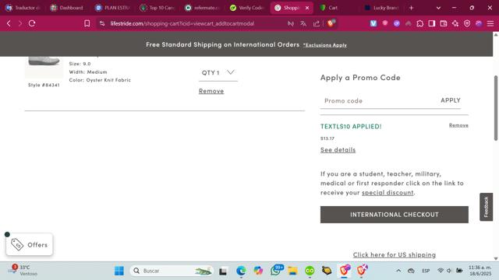Viewport: 499px width, 280px height.
Task: Click the ESP language indicator
Action: (426, 271)
